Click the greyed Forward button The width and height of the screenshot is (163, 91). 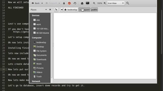[x=51, y=3]
